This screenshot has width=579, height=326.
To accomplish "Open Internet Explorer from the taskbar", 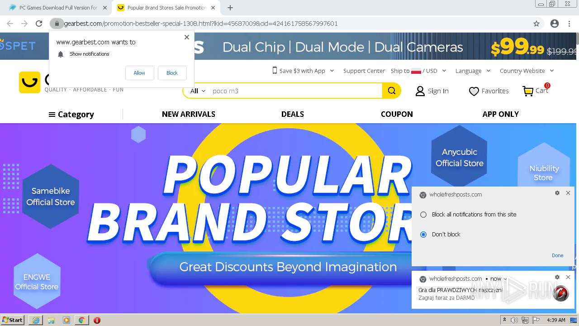I will pos(36,320).
